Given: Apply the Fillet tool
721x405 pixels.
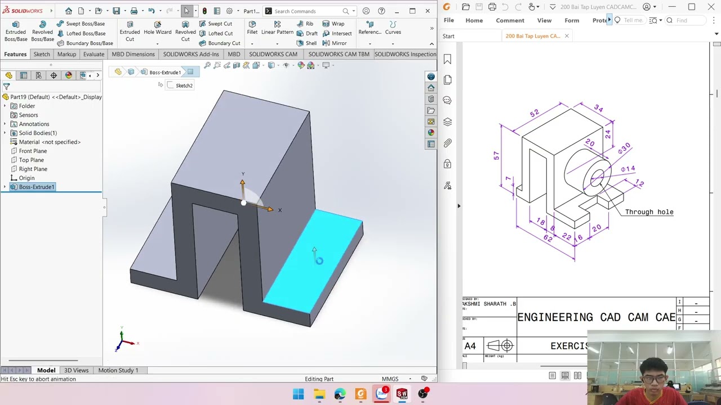Looking at the screenshot, I should click(252, 28).
